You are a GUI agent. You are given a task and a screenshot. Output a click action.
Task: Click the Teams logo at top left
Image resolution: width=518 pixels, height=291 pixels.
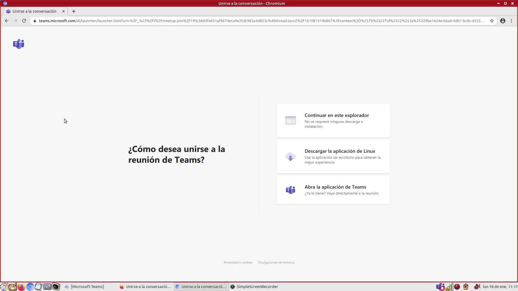point(19,44)
